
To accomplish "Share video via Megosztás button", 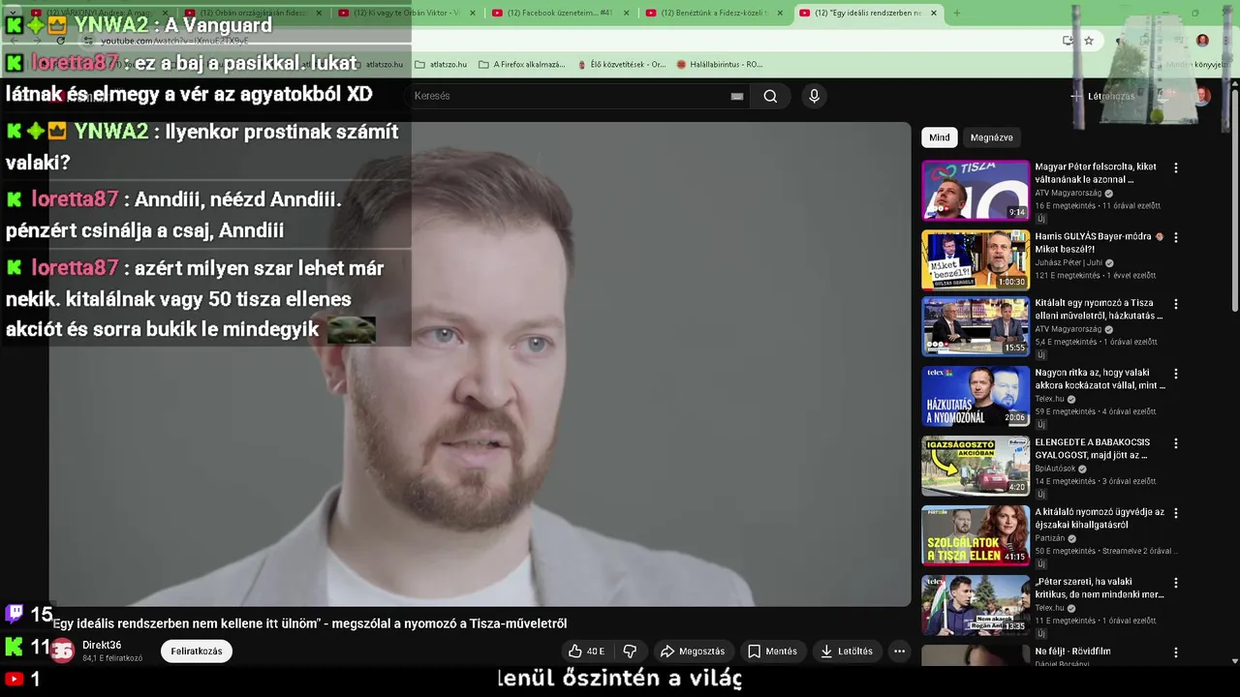I will pos(692,652).
